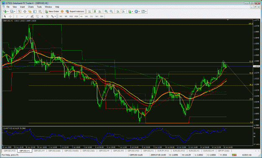Open the Market Watch window icon
This screenshot has width=262, height=158.
point(20,12)
